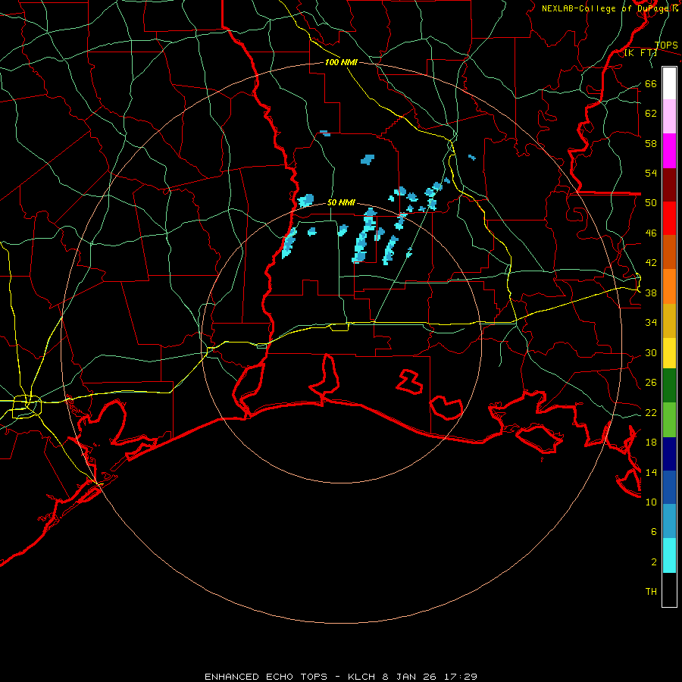Click the white 66 K FT color swatch
Viewport: 682px width, 682px height.
[669, 83]
